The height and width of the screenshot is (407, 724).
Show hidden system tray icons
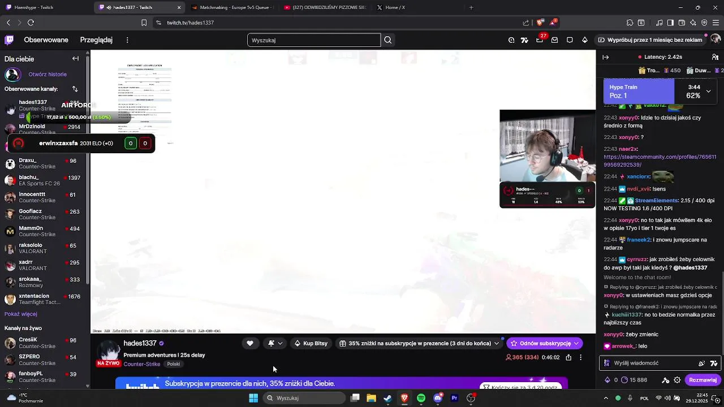pos(606,398)
